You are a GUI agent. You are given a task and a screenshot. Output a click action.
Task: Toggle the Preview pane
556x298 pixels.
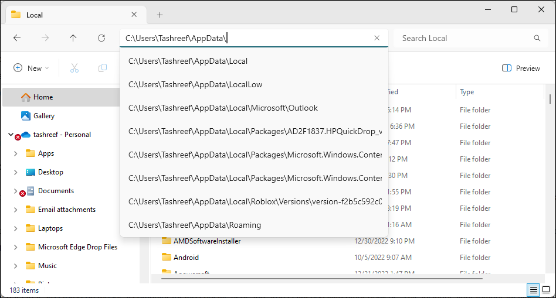(x=521, y=68)
